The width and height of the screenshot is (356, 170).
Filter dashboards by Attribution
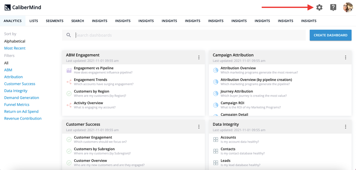click(x=13, y=77)
